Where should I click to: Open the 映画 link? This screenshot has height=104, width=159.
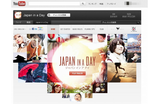coord(101,4)
